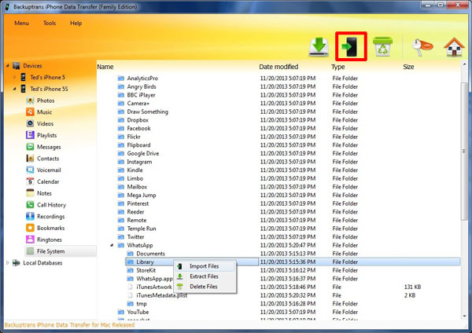The image size is (472, 333).
Task: Select the tmp folder
Action: pos(142,304)
